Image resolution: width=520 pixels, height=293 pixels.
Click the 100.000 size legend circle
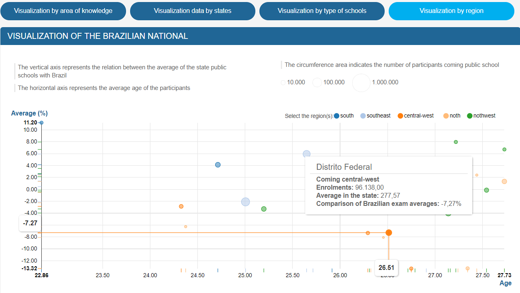point(317,83)
